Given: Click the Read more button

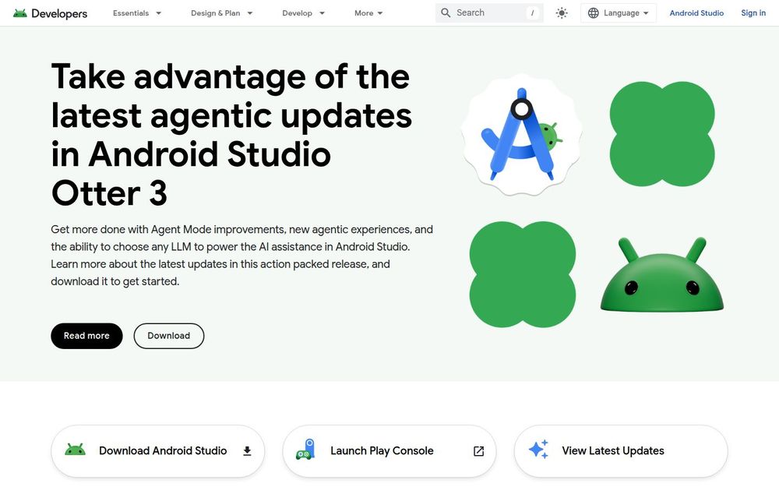Looking at the screenshot, I should 86,336.
